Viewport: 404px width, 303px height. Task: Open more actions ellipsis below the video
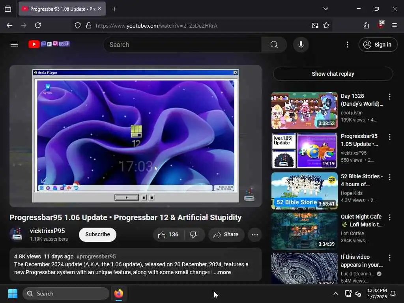point(255,234)
